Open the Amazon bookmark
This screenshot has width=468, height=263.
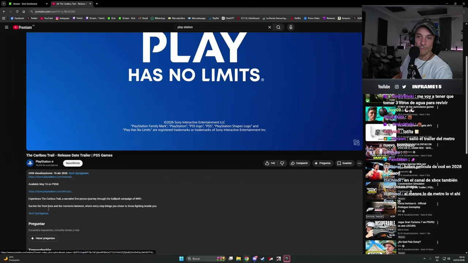point(344,18)
